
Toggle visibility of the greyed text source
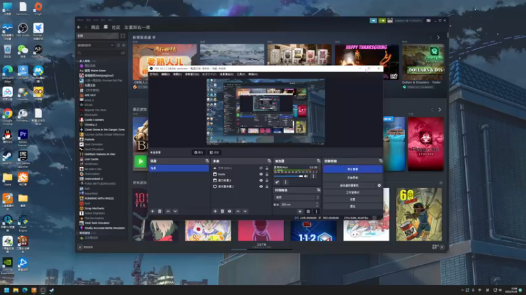[x=261, y=168]
